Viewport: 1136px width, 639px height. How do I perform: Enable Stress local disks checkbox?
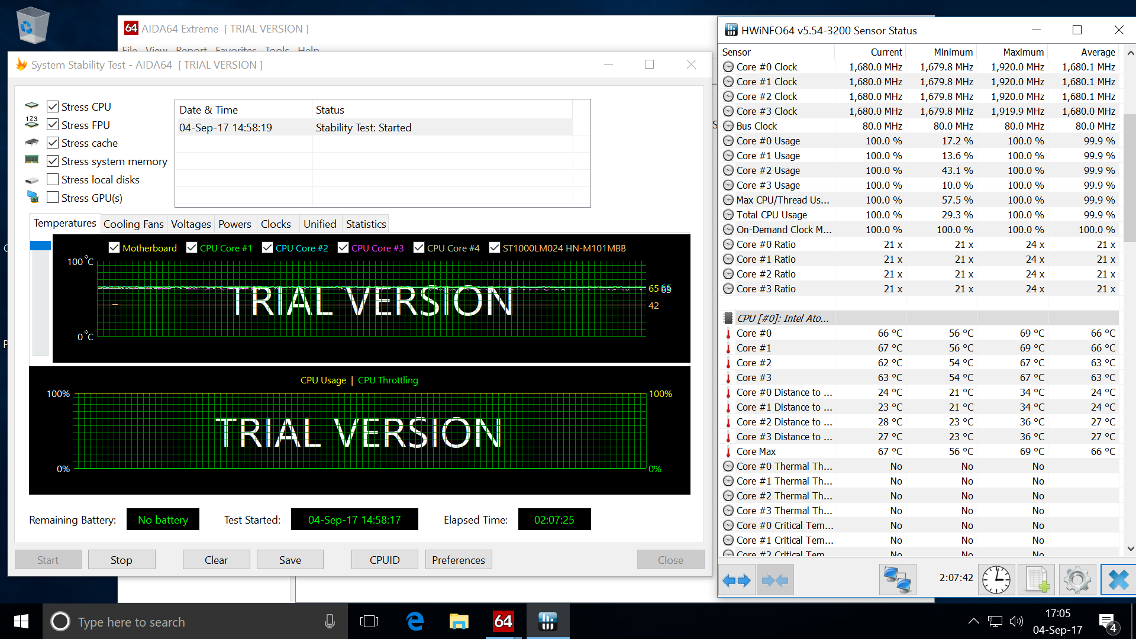click(x=53, y=179)
